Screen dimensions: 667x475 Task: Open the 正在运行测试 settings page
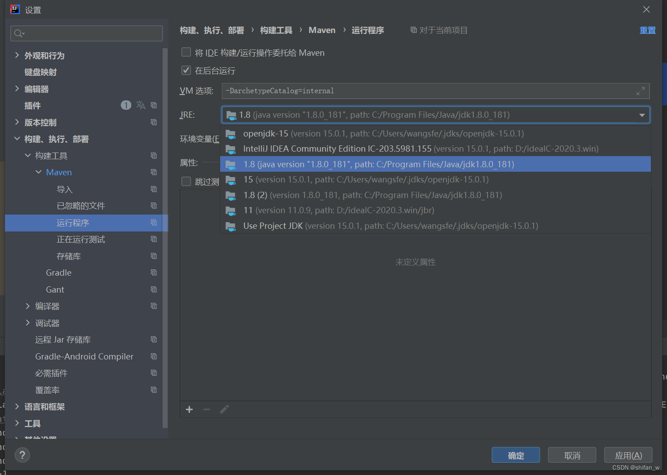coord(81,240)
